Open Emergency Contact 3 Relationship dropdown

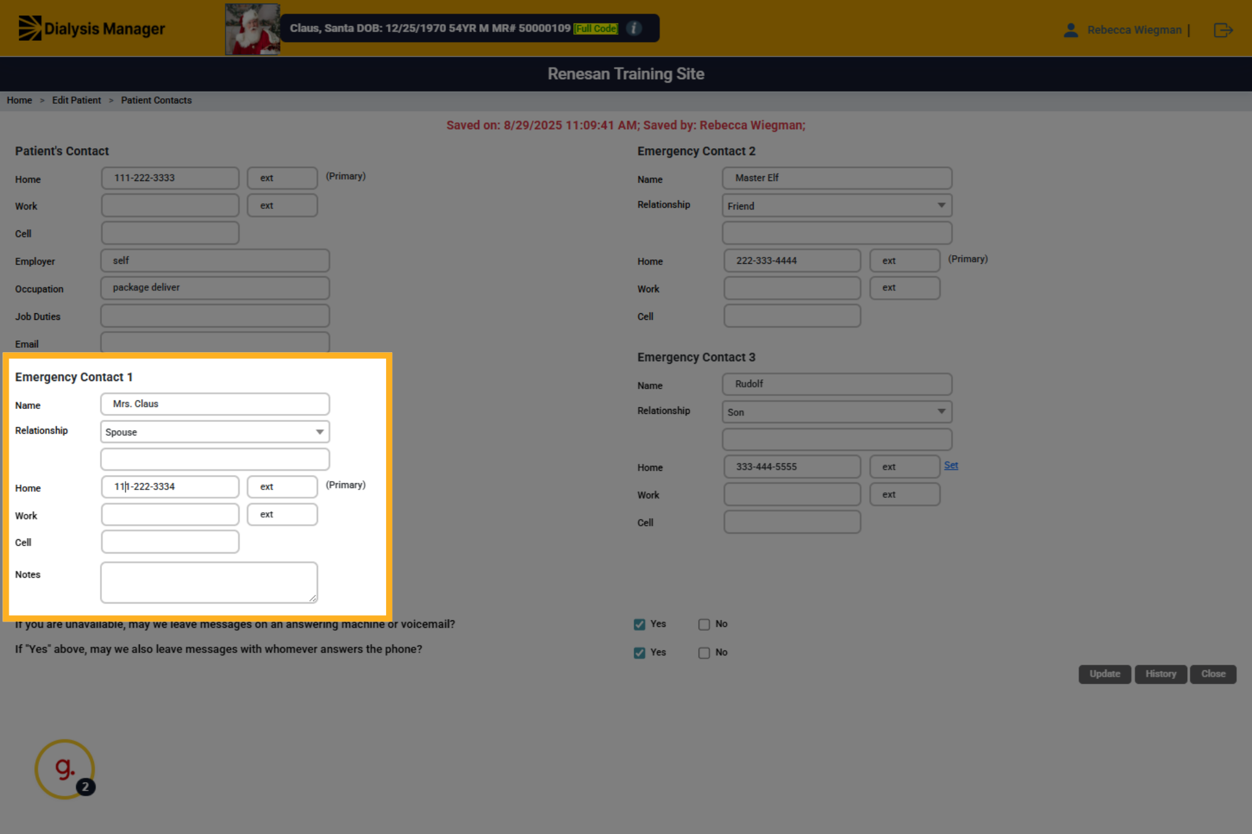point(837,412)
